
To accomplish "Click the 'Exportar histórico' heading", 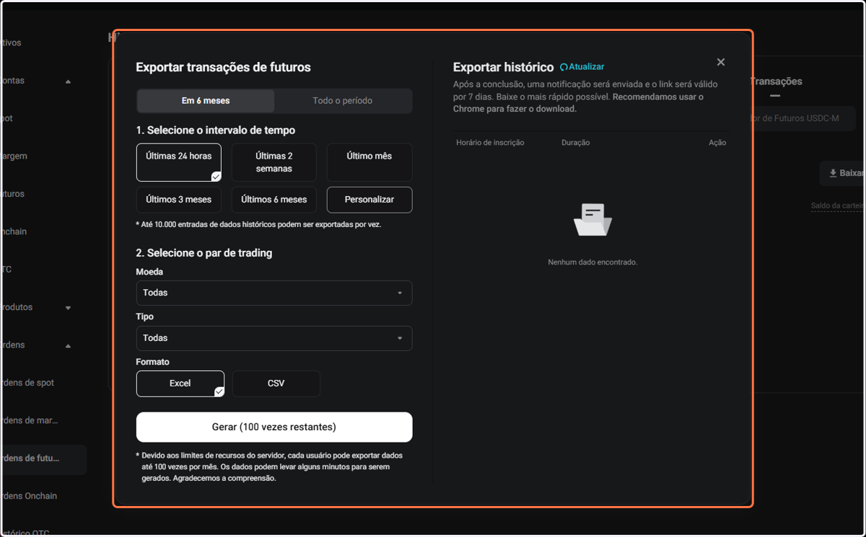I will (503, 67).
